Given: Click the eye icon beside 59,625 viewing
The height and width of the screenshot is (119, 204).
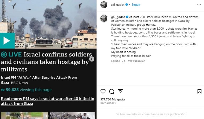Looking at the screenshot, I should [x=3, y=90].
